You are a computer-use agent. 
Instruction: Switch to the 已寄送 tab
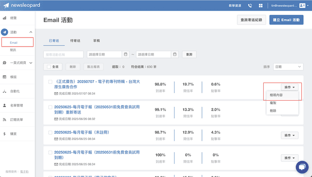click(x=54, y=41)
